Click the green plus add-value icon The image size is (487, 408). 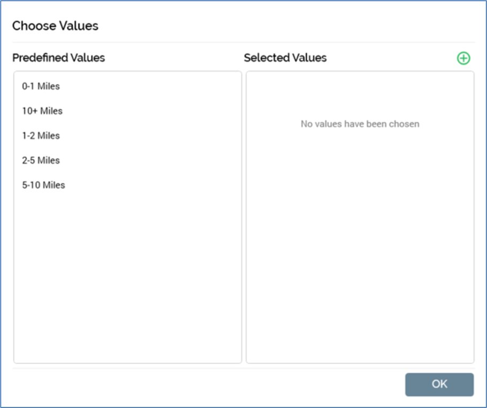(x=463, y=58)
